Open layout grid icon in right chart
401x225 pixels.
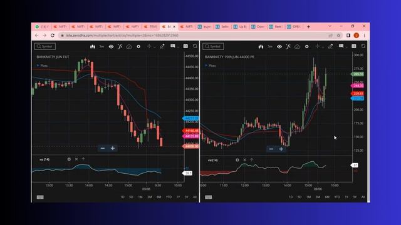(x=353, y=46)
